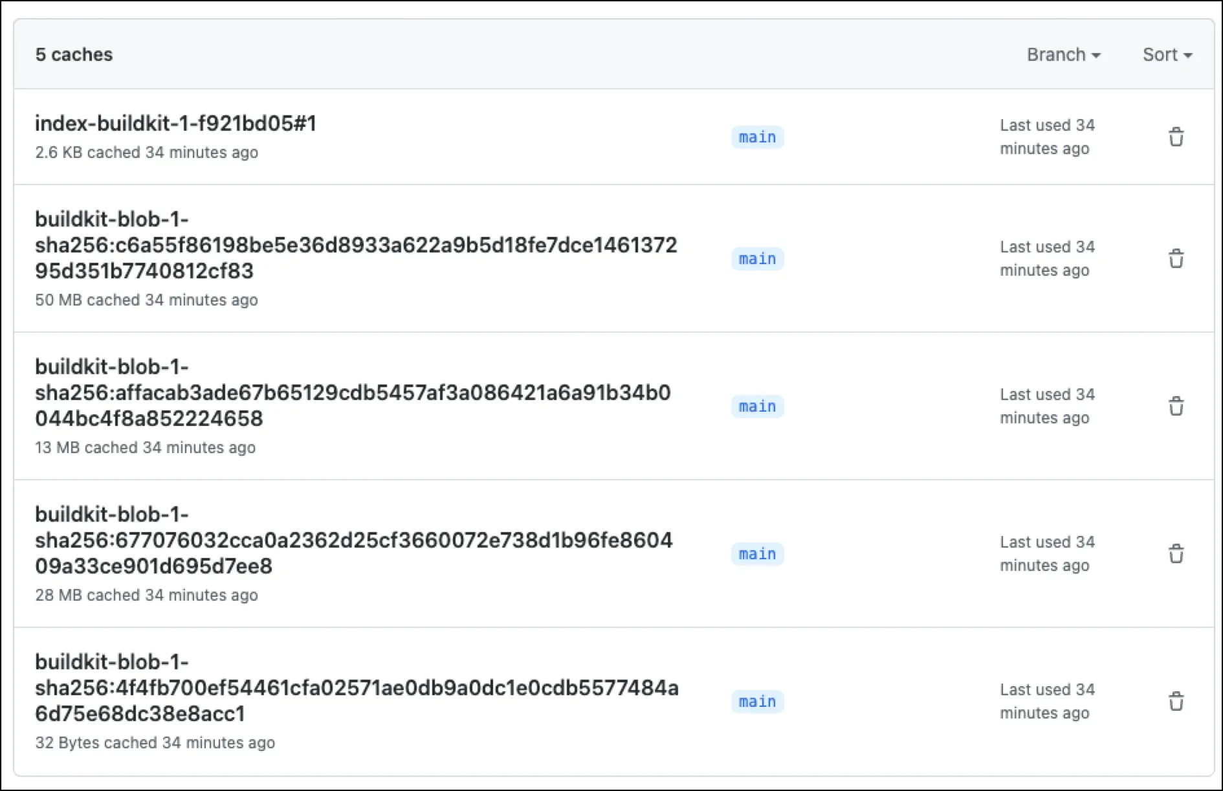Expand the Branch chevron arrow
The height and width of the screenshot is (791, 1223).
coord(1096,56)
